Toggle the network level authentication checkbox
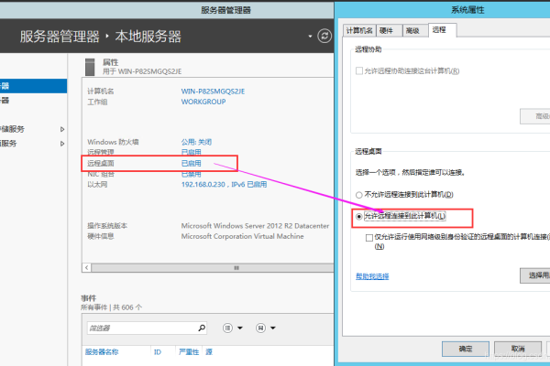This screenshot has width=550, height=366. 368,237
